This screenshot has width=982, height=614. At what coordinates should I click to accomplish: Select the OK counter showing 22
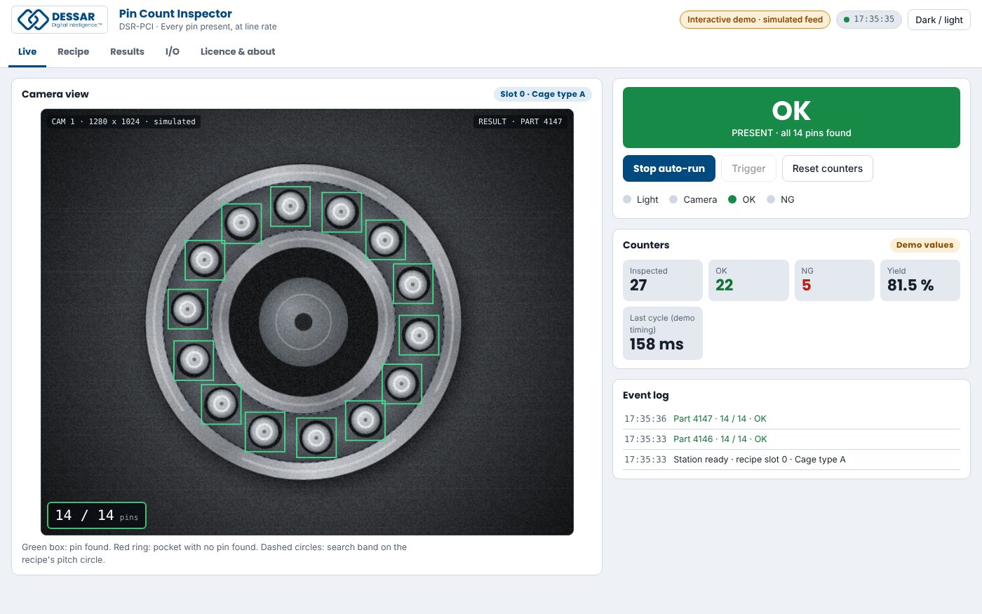click(x=748, y=281)
